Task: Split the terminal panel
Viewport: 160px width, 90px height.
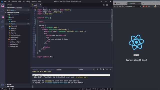Action: coord(100,69)
